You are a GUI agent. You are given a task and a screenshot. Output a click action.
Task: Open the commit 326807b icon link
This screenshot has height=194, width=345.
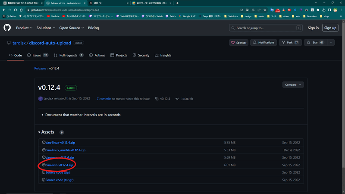point(177,99)
